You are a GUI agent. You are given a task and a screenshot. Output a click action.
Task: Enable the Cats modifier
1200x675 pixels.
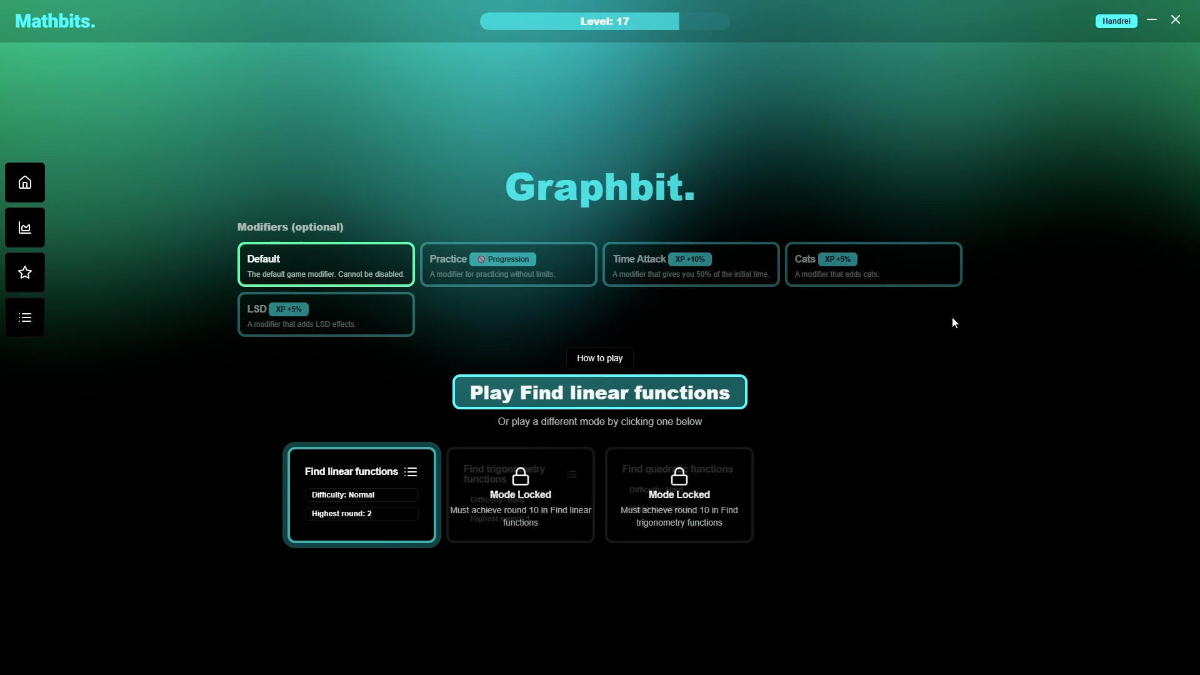(873, 264)
